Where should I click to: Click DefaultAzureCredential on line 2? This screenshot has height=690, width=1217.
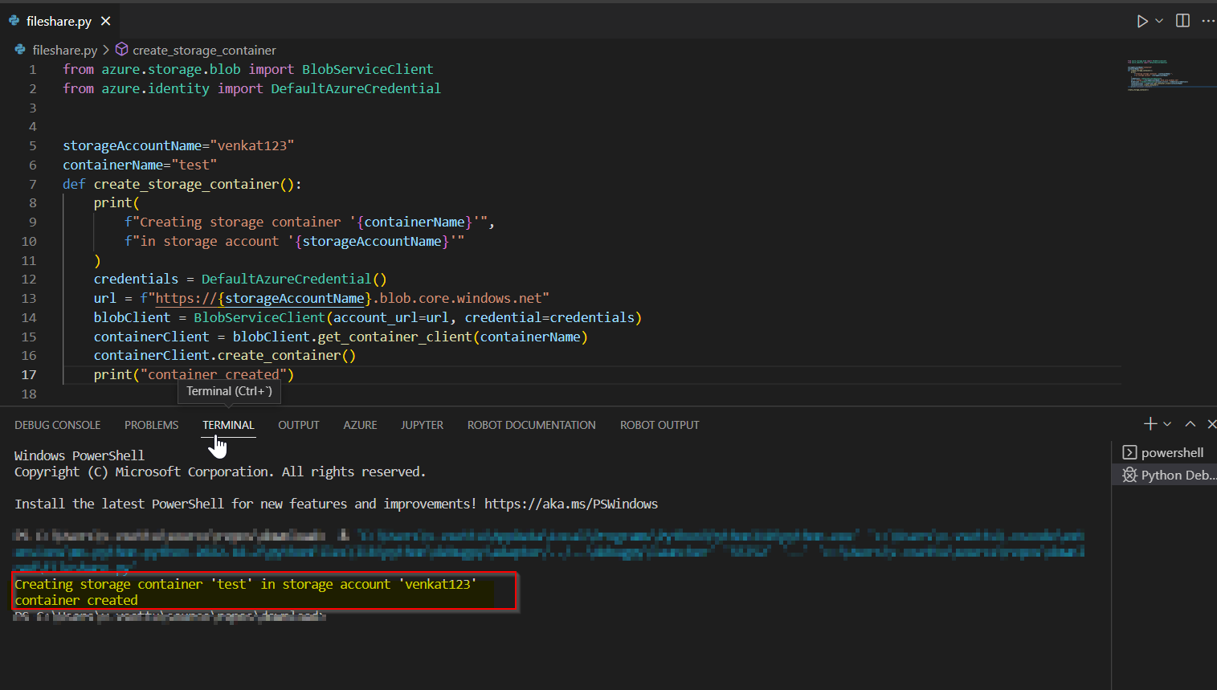(355, 88)
